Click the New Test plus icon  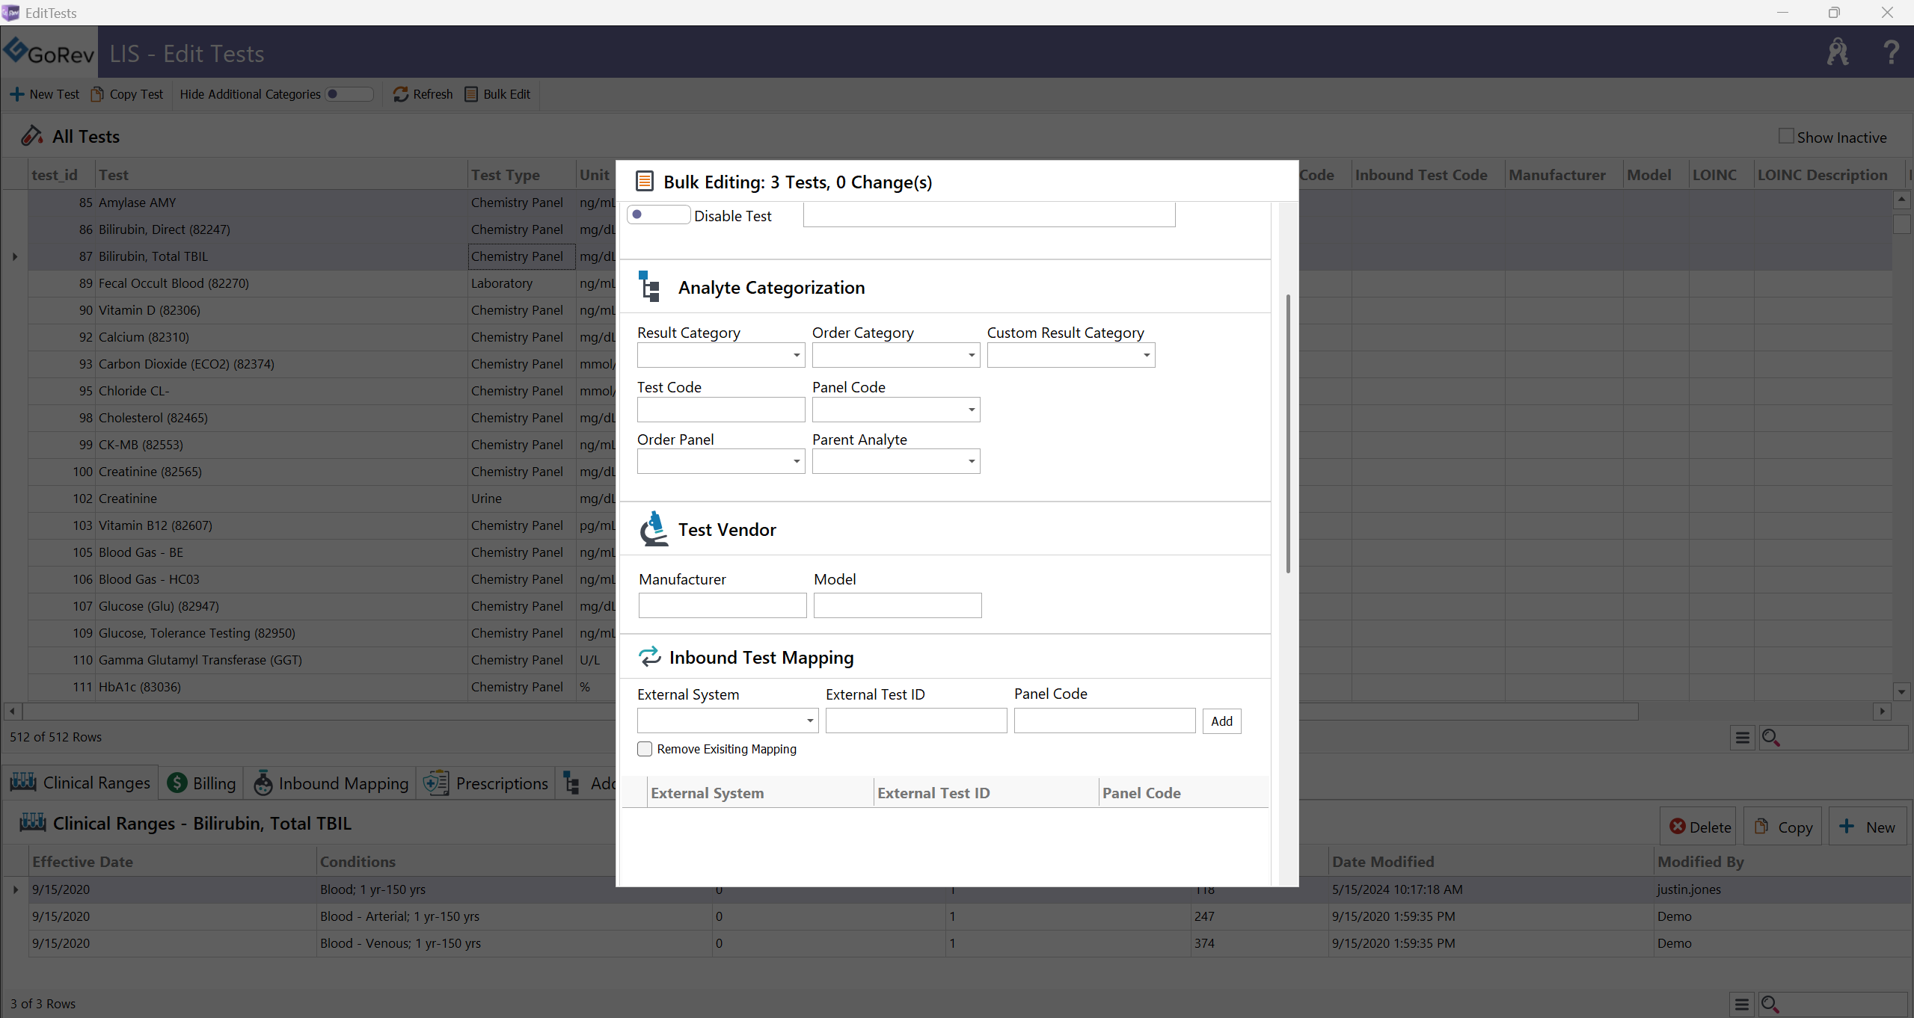[16, 94]
